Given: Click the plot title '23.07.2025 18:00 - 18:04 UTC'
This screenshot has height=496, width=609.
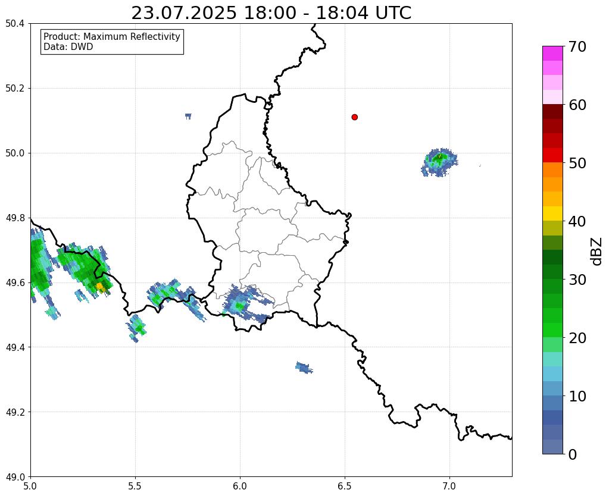Looking at the screenshot, I should [x=271, y=13].
